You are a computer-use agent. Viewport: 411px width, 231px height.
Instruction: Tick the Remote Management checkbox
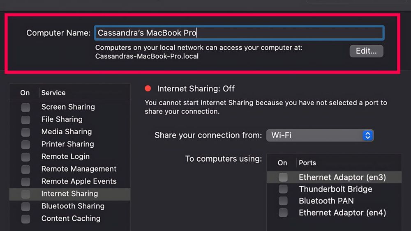click(x=25, y=169)
